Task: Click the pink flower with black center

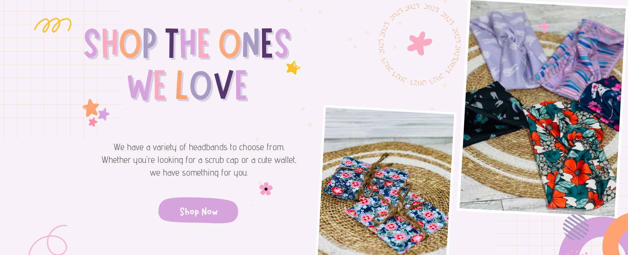Action: coord(266,189)
